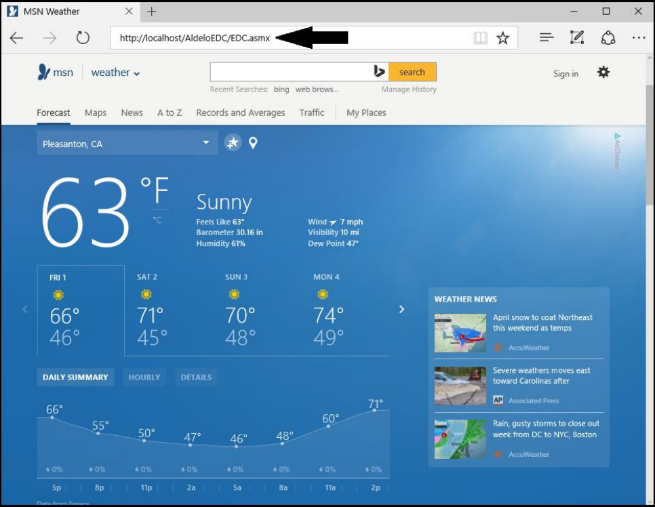
Task: Select the MON 4 forecast card
Action: (345, 310)
